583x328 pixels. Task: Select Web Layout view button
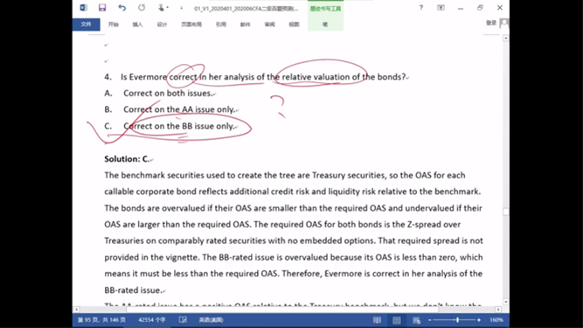pos(416,320)
